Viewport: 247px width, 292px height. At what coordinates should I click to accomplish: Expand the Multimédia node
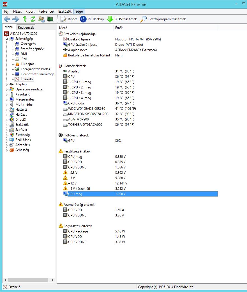click(x=7, y=104)
